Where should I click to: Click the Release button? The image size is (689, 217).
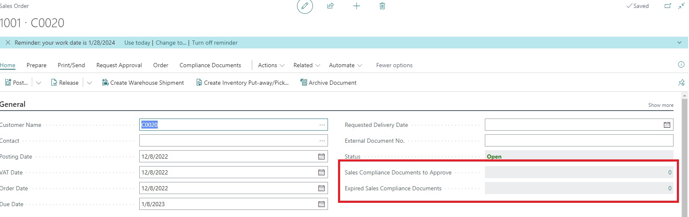(x=65, y=83)
